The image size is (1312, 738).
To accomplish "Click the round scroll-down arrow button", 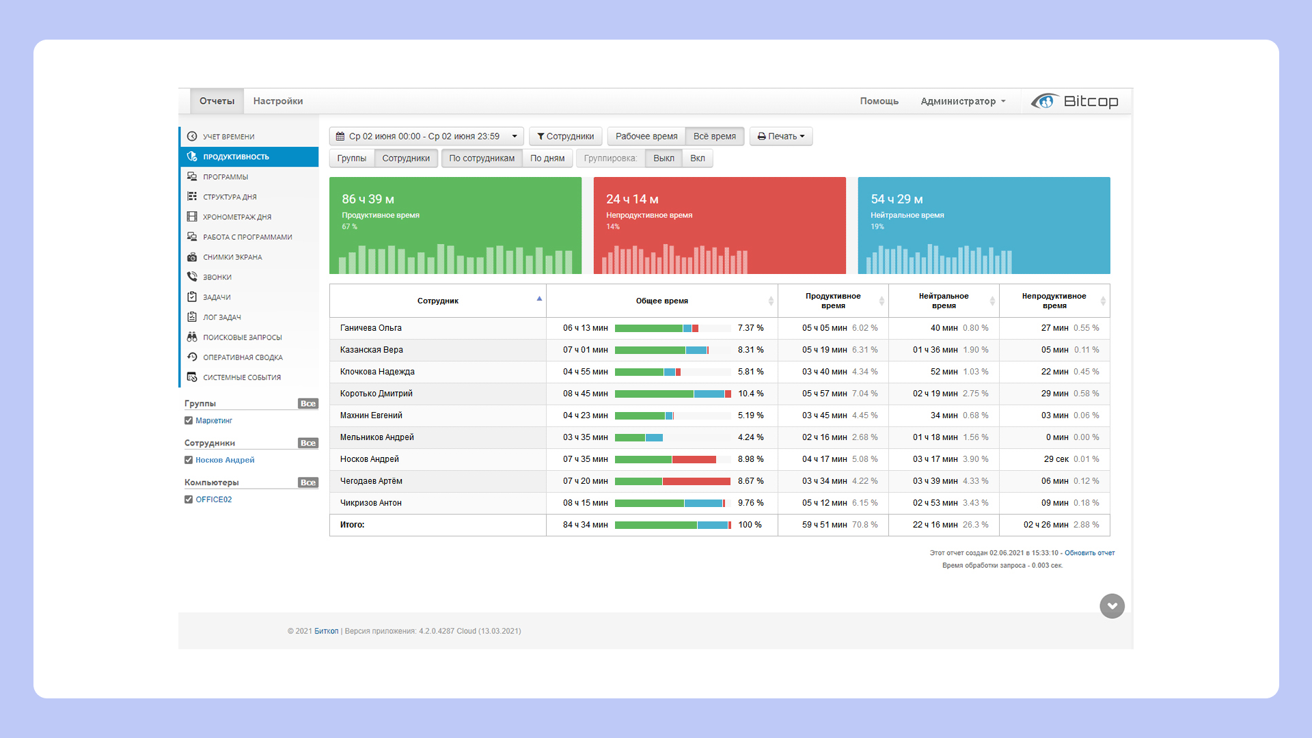I will pyautogui.click(x=1112, y=606).
